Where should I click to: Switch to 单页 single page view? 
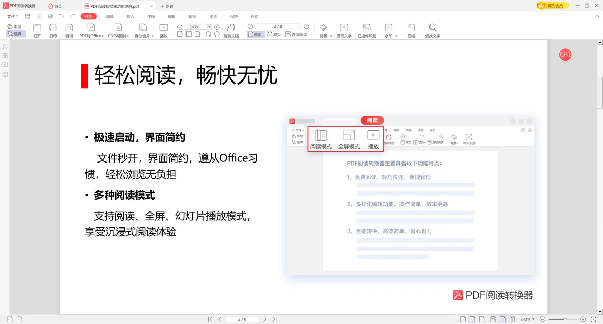(255, 34)
